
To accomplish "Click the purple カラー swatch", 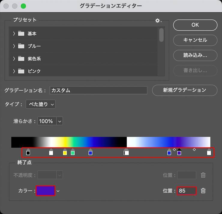I will 45,191.
